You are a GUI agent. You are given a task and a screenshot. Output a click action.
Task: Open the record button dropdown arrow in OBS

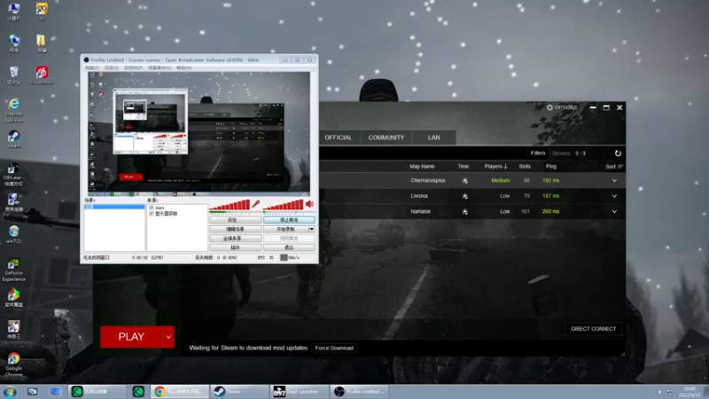tap(312, 229)
